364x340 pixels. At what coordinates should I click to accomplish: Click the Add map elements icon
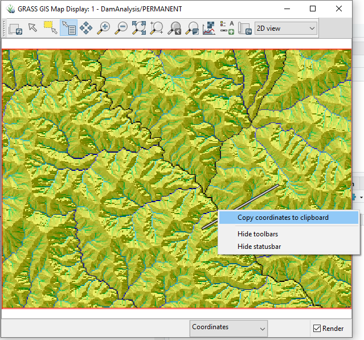[227, 28]
